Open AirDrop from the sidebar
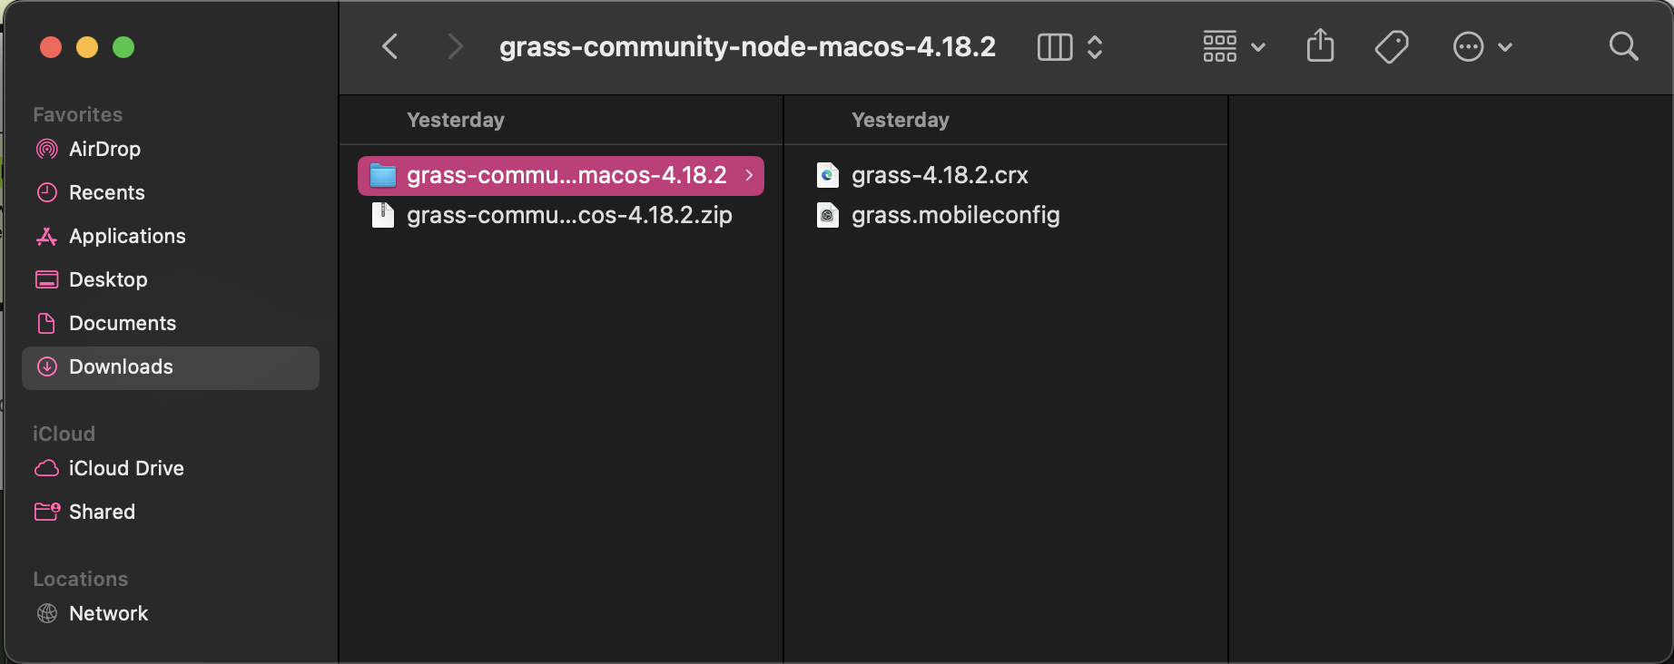 coord(46,149)
